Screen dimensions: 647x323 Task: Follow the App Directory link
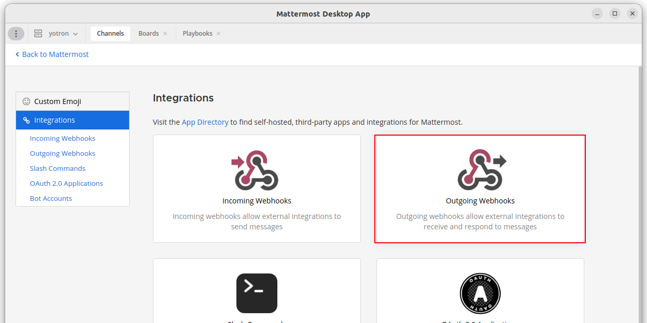click(205, 122)
